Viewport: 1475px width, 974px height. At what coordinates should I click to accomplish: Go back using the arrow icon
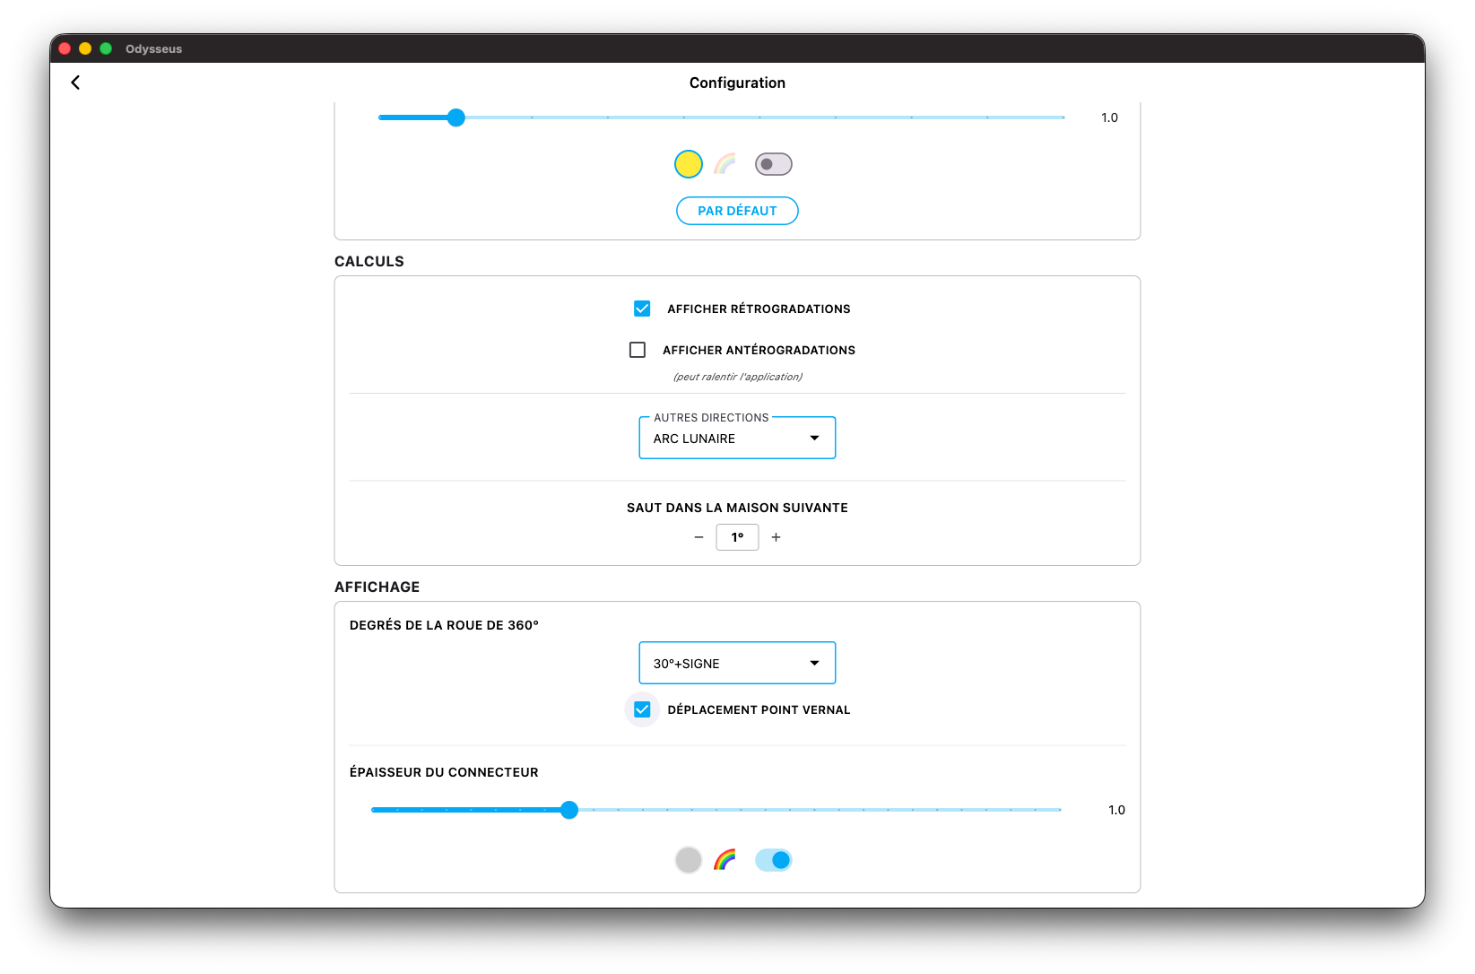click(x=75, y=83)
